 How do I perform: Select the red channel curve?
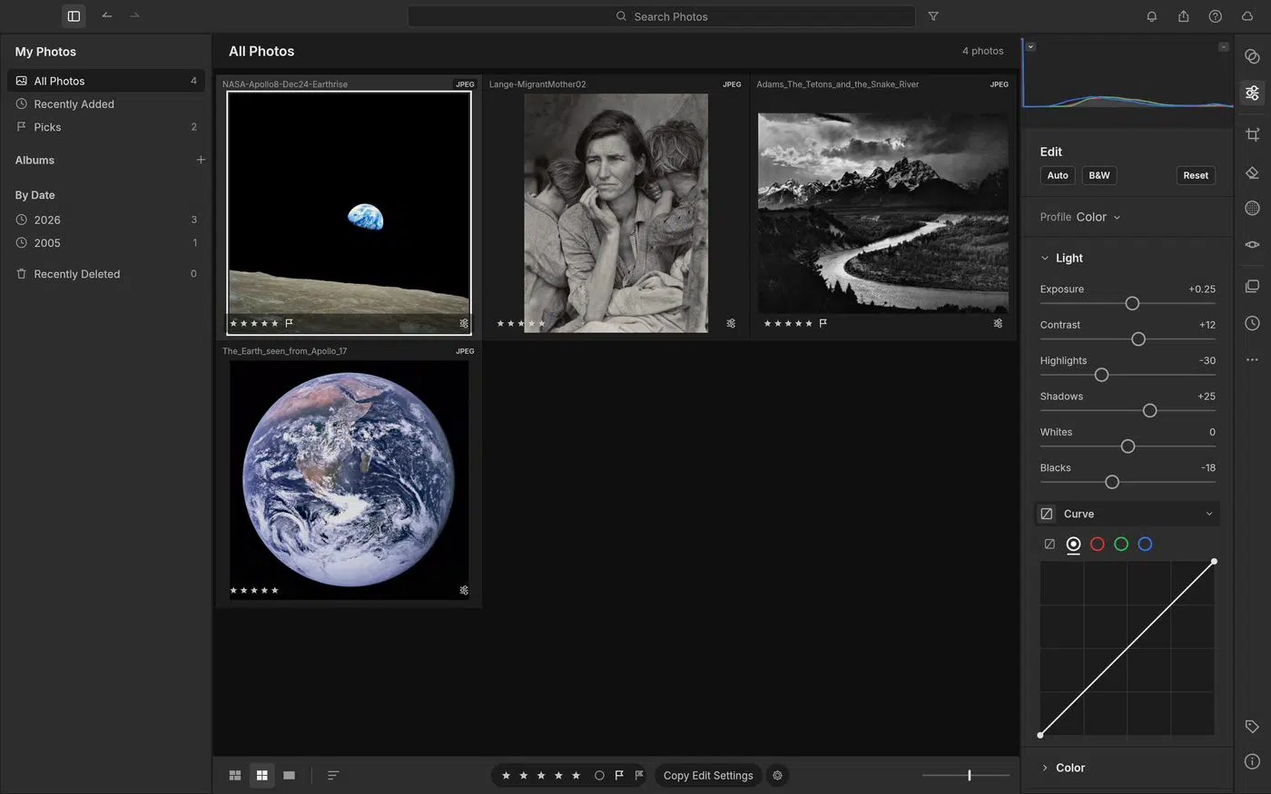pyautogui.click(x=1097, y=544)
